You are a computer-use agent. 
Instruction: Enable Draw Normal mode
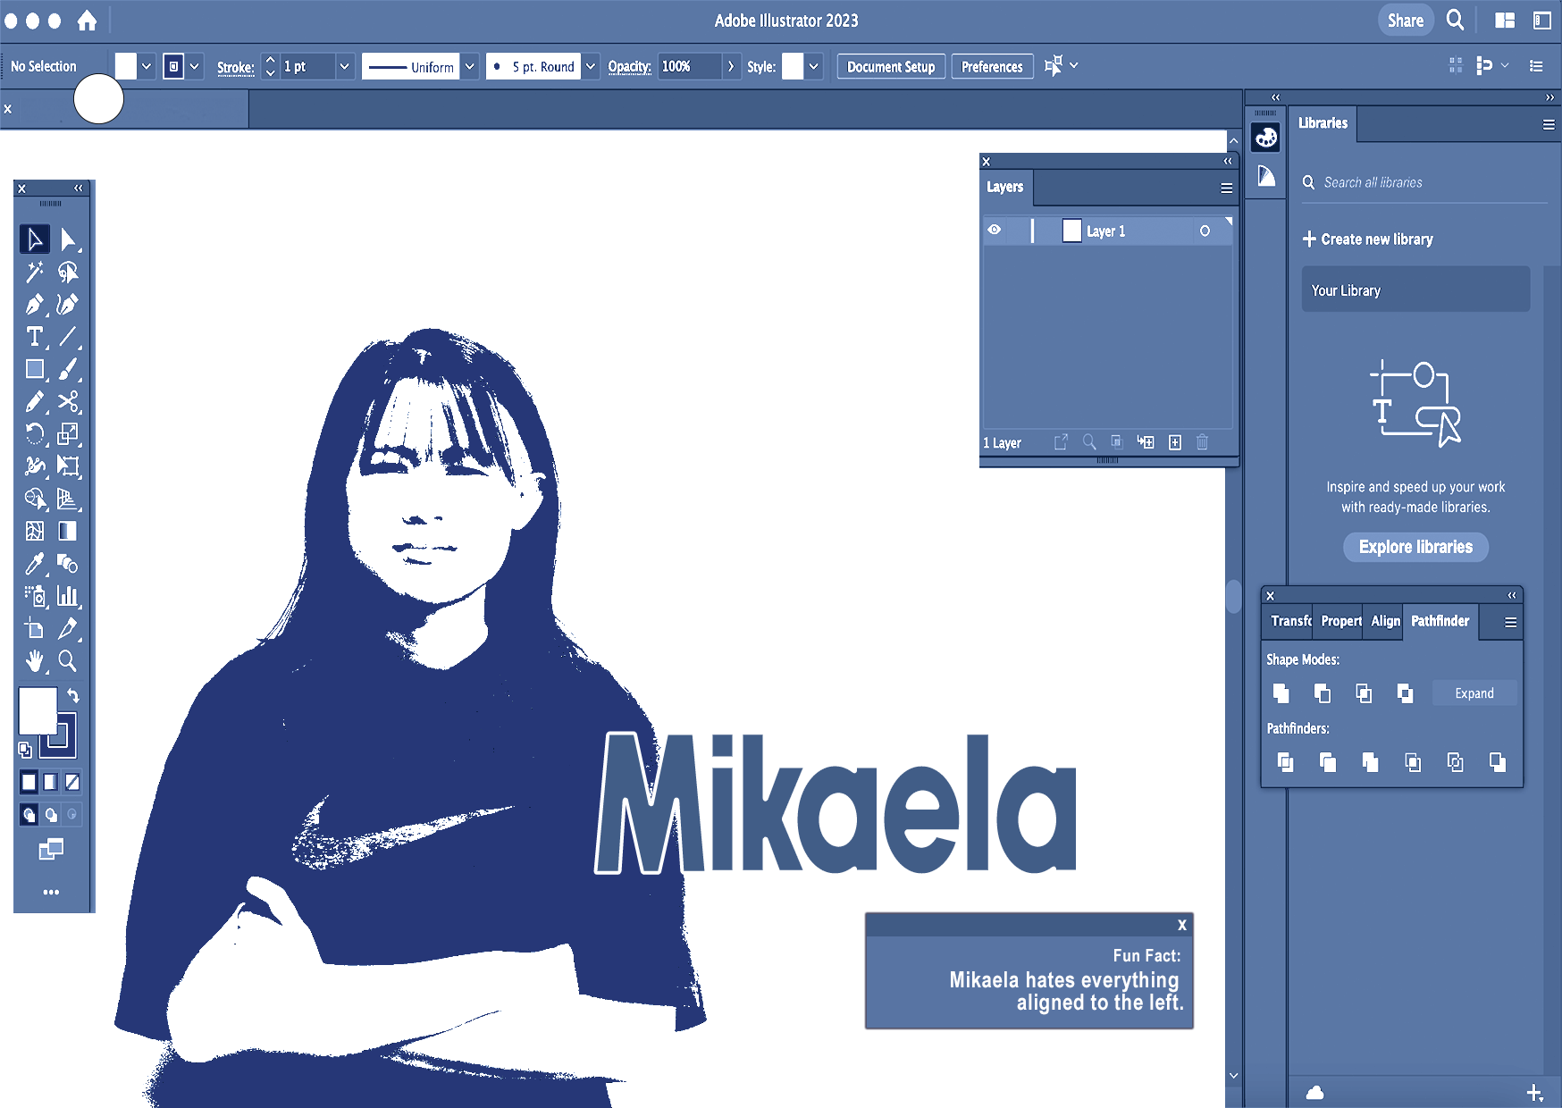point(29,815)
